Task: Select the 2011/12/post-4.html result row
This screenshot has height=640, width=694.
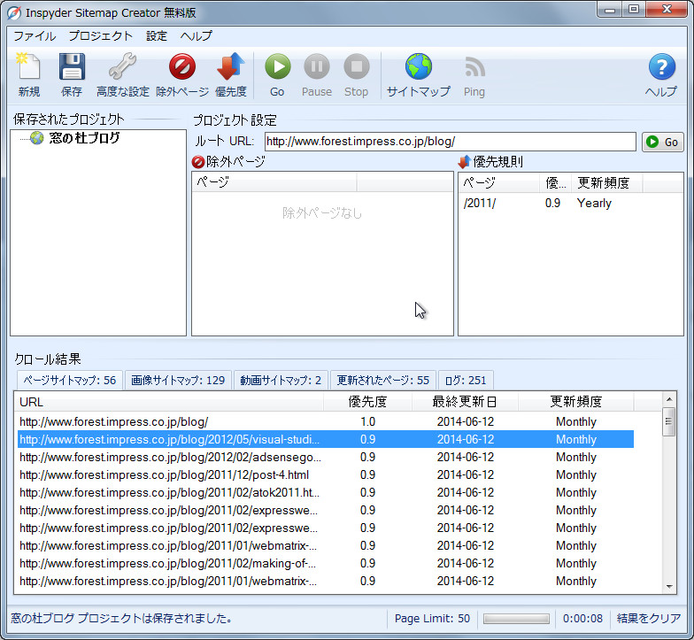Action: point(326,474)
